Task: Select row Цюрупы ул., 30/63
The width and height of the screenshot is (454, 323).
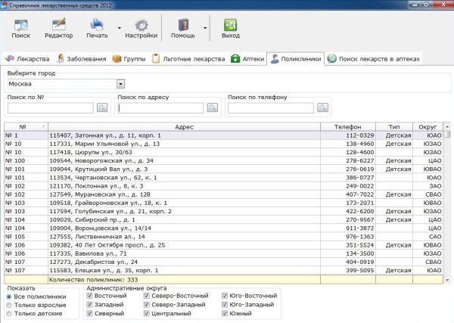Action: pyautogui.click(x=223, y=152)
